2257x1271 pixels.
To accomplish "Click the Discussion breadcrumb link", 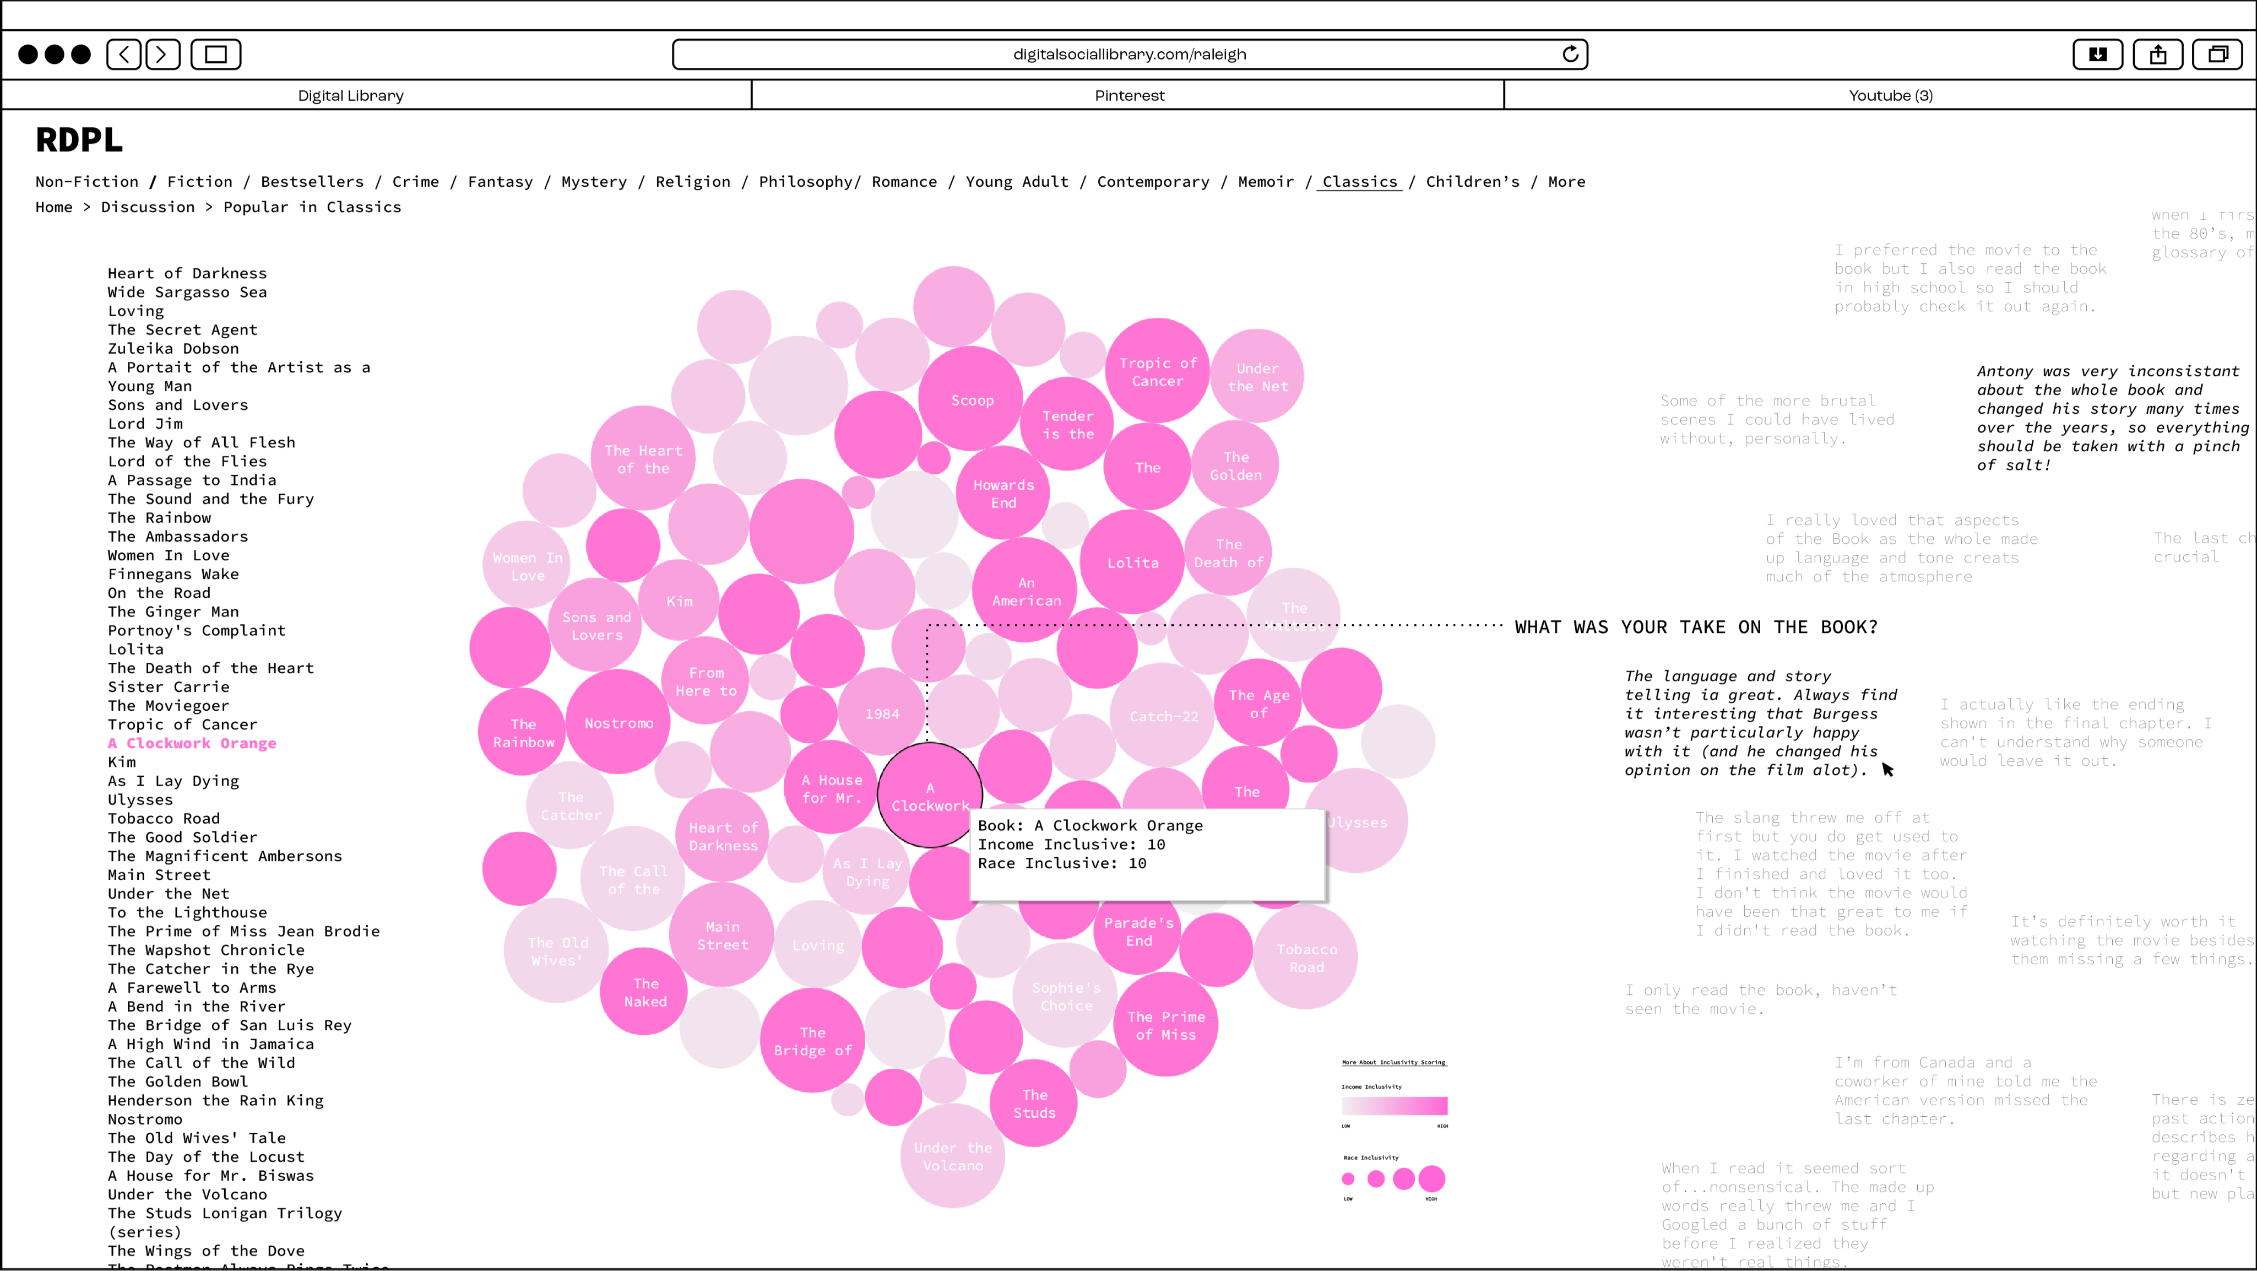I will pyautogui.click(x=147, y=207).
